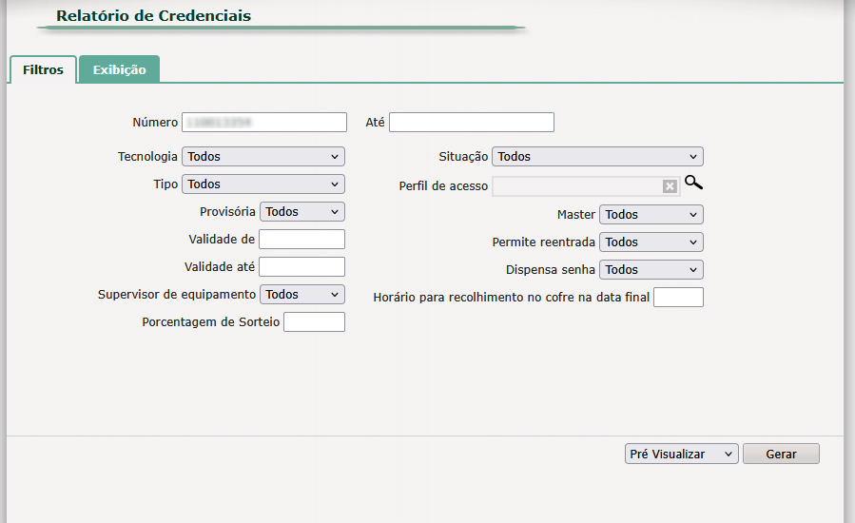This screenshot has width=855, height=523.
Task: Click the Tecnologia label
Action: [x=147, y=157]
